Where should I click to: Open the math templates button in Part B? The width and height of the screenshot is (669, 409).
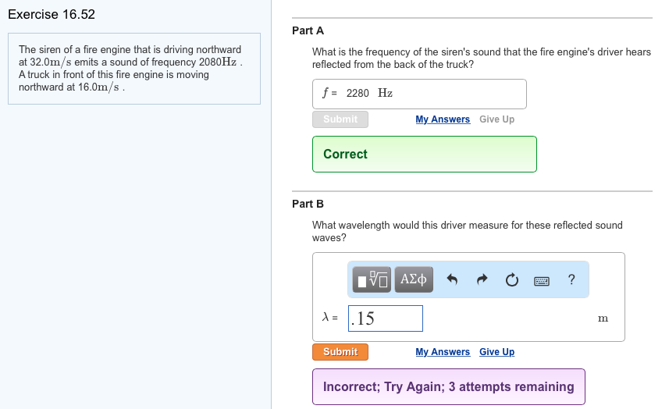pyautogui.click(x=372, y=279)
